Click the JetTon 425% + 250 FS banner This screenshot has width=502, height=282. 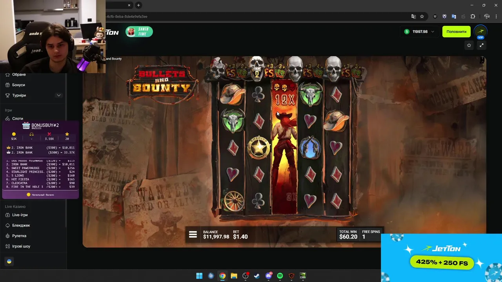point(441,258)
